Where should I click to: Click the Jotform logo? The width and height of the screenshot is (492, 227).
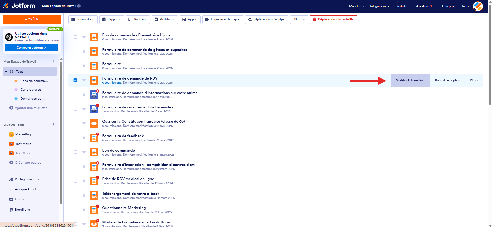[x=19, y=6]
